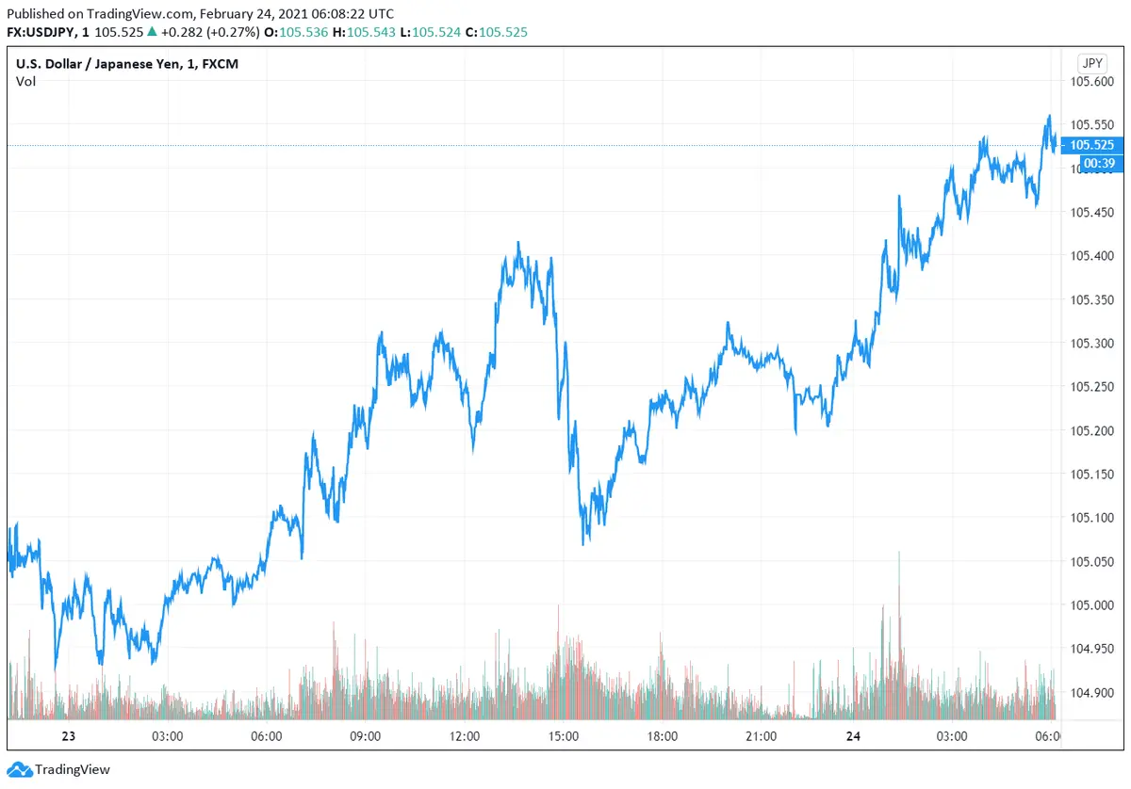The width and height of the screenshot is (1131, 789).
Task: Click the 23 date marker on time axis
Action: click(68, 735)
